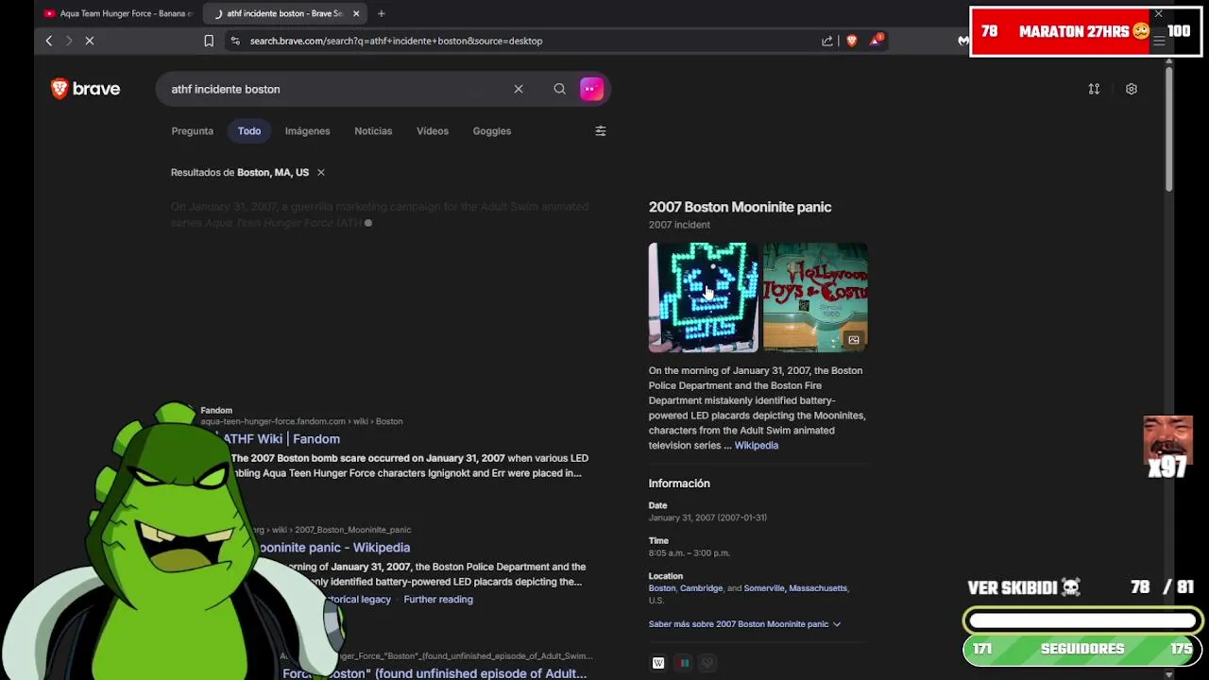Click the Time value 8:05 a.m. – 3:00 p.m.
The image size is (1209, 680).
(690, 552)
